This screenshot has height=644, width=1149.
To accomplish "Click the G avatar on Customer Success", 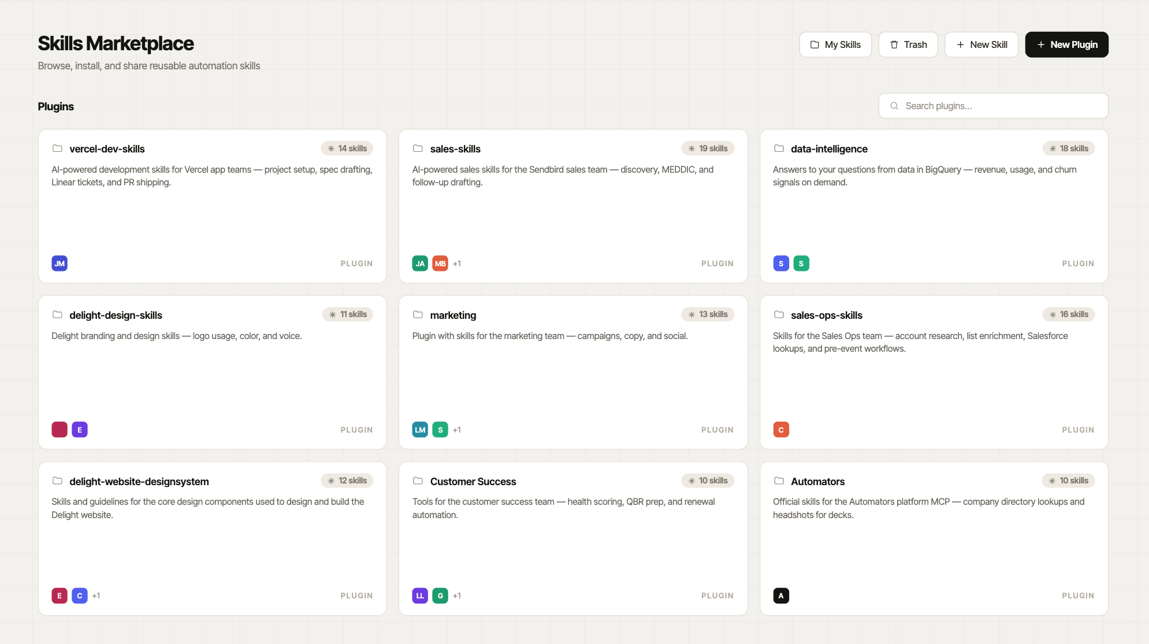I will click(440, 595).
